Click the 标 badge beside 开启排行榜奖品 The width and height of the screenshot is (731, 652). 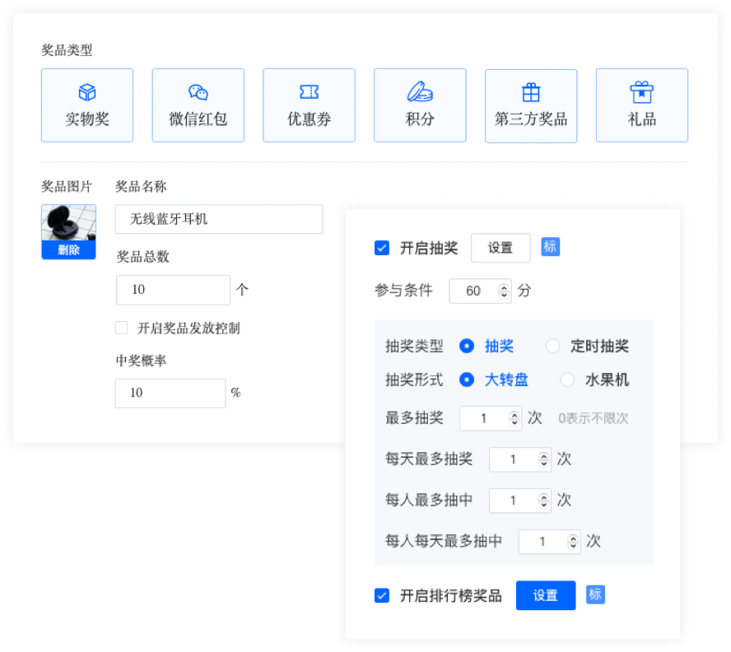point(595,594)
